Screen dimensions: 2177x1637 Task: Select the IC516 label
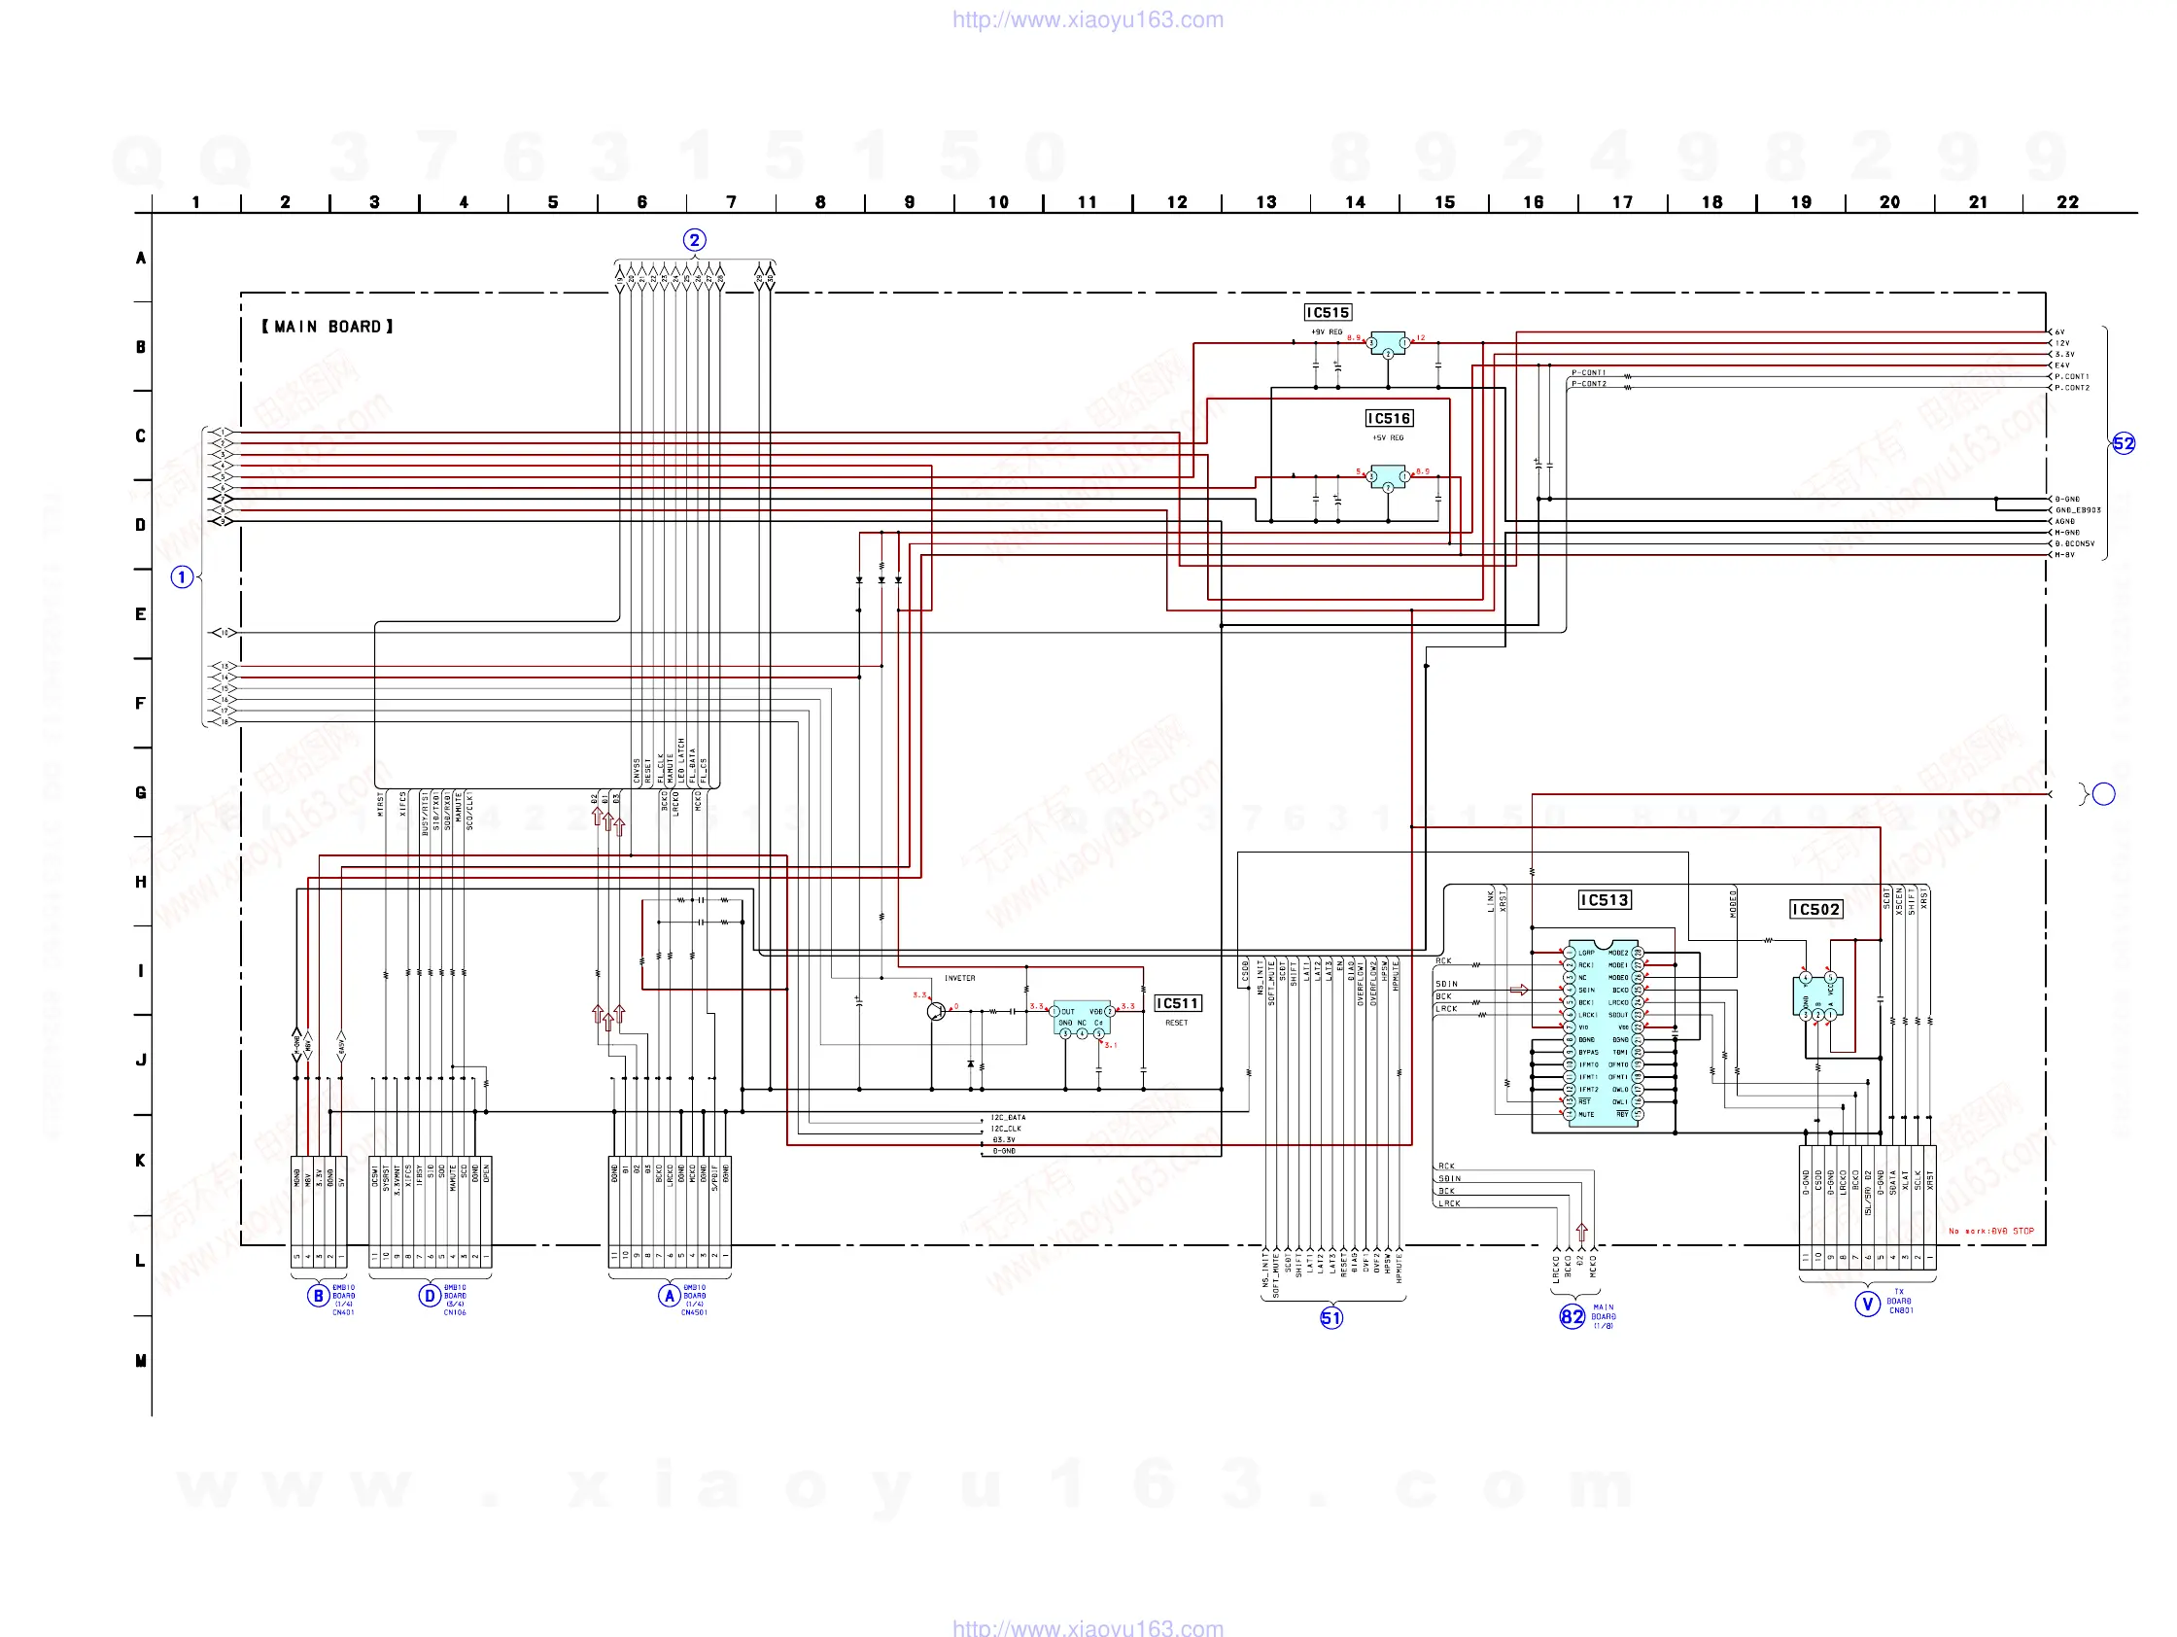[1389, 418]
